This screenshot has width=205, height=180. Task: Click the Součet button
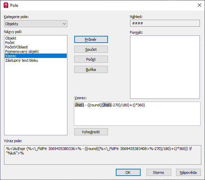click(91, 49)
